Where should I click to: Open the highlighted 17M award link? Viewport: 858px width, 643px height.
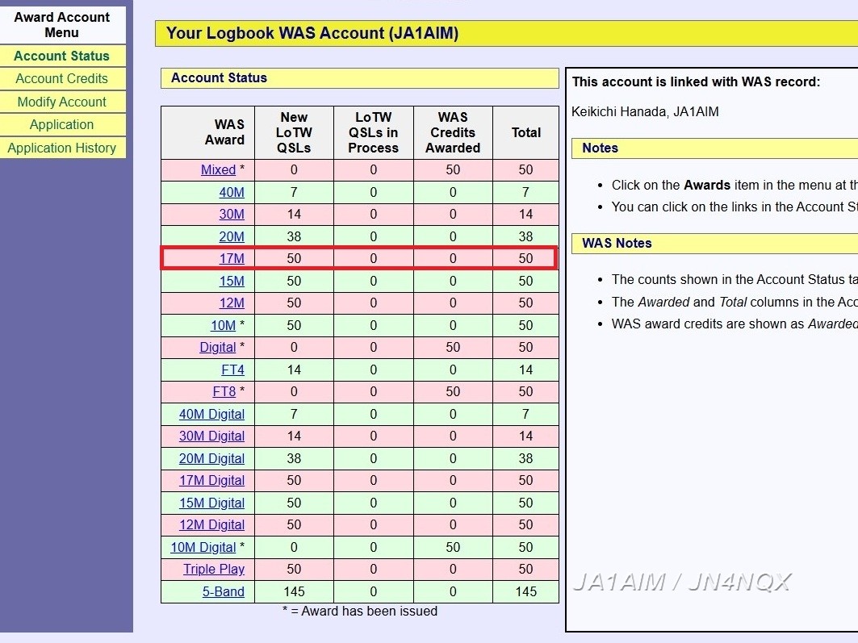[x=232, y=258]
